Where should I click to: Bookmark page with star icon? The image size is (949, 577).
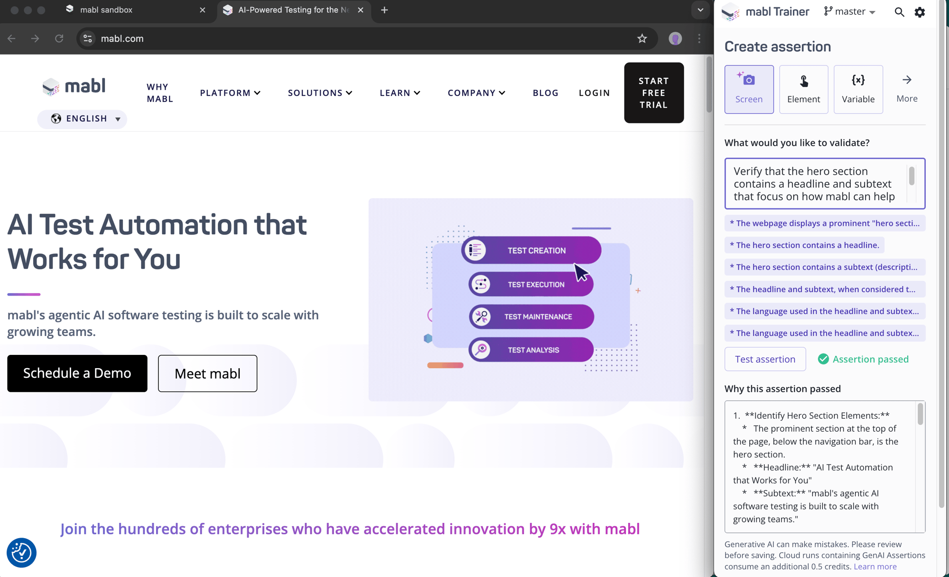[642, 38]
